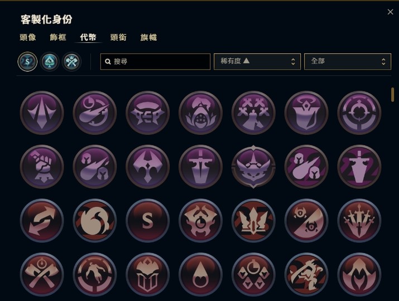Toggle the crossed axes token slot
The image size is (399, 301).
pos(72,61)
